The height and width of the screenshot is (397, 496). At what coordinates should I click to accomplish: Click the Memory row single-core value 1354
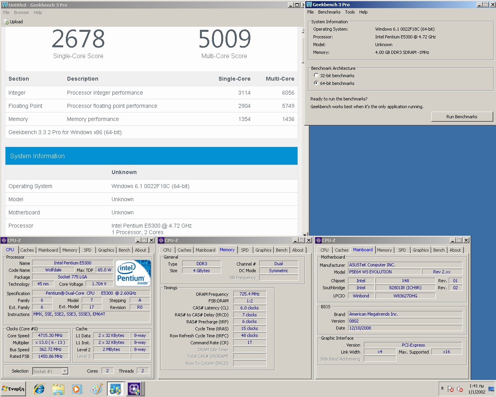pyautogui.click(x=245, y=119)
